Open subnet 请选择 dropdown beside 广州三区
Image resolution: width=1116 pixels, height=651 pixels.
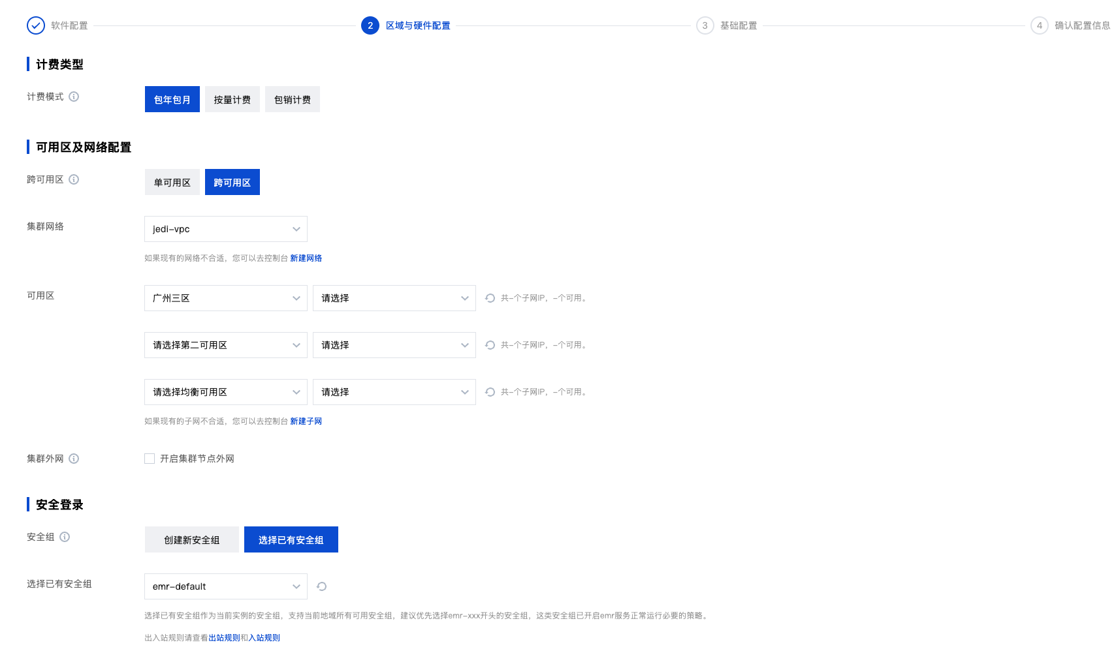click(394, 298)
